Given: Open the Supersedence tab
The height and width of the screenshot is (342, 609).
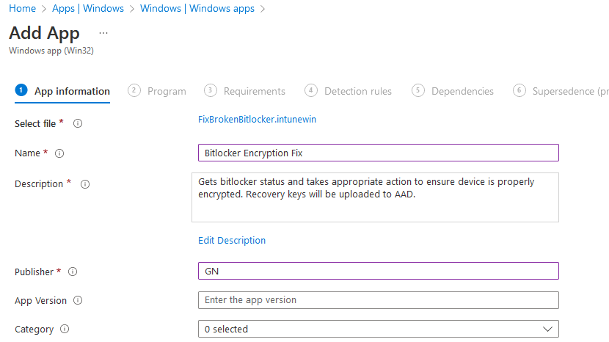Looking at the screenshot, I should [x=561, y=91].
